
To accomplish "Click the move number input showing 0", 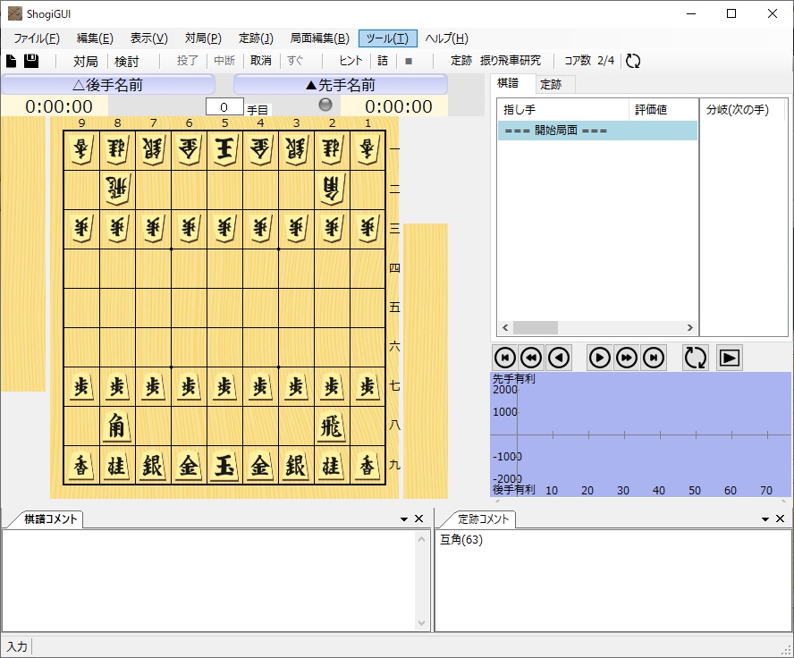I will (224, 107).
